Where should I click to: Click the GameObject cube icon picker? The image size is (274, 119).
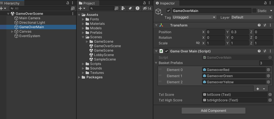(159, 12)
